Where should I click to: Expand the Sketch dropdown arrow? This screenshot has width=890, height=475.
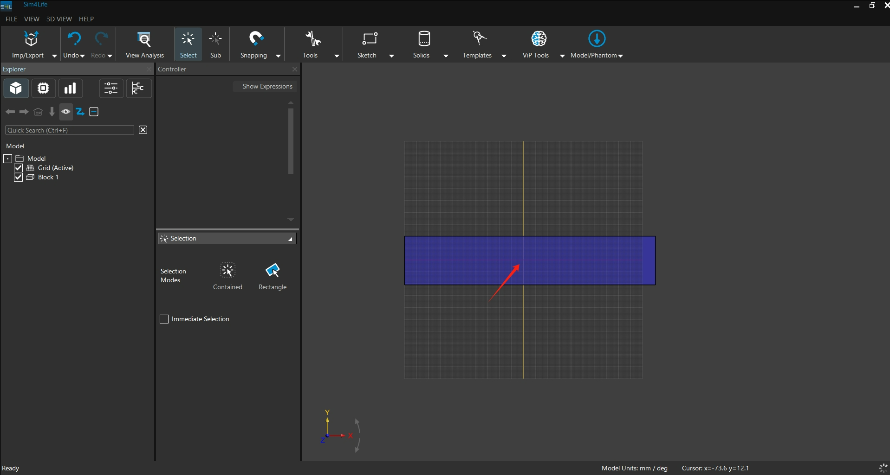point(391,56)
